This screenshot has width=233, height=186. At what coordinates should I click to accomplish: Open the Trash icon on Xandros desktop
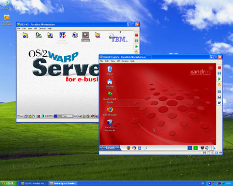(x=110, y=70)
